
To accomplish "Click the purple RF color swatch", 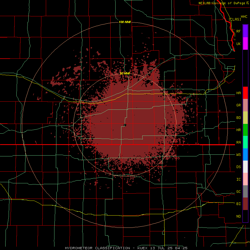I will click(x=245, y=31).
